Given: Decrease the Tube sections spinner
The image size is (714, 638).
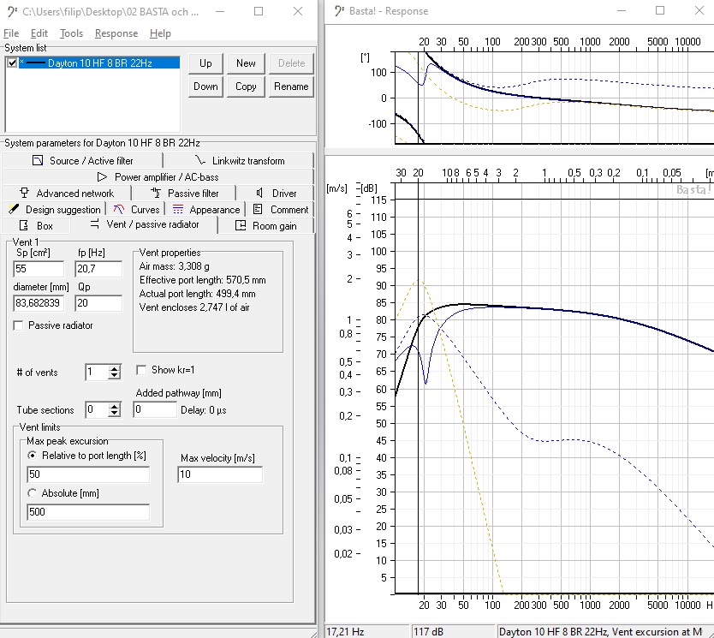Looking at the screenshot, I should 115,414.
